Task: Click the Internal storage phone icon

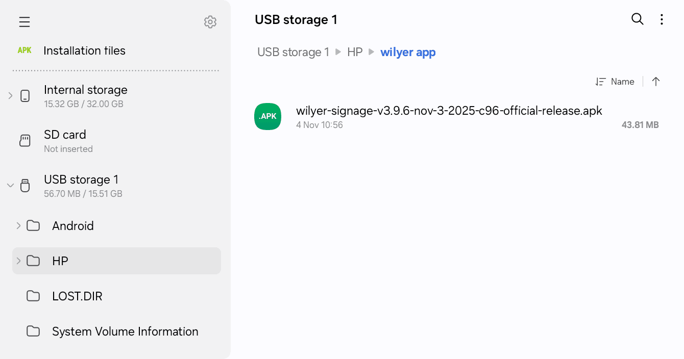Action: tap(25, 96)
